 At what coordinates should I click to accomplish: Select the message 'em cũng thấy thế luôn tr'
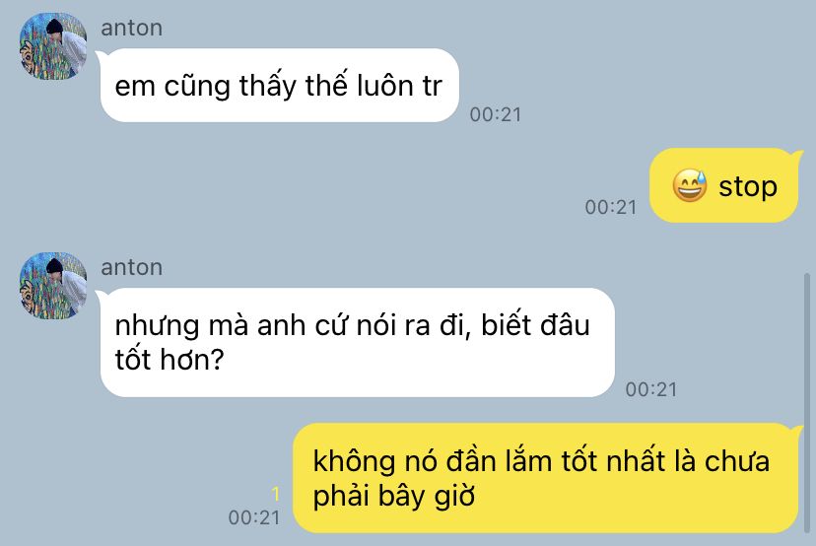pyautogui.click(x=279, y=86)
